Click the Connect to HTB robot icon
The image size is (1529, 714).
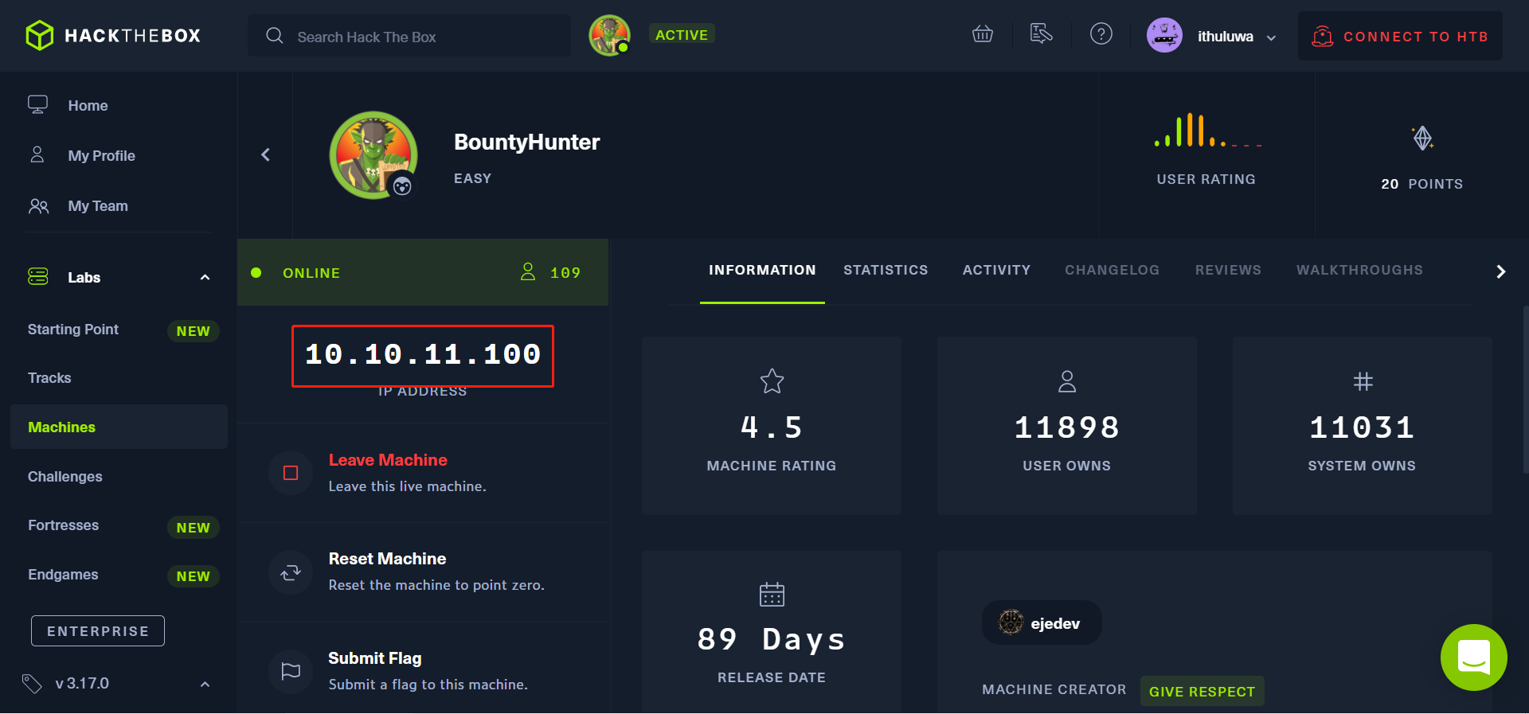(1323, 36)
